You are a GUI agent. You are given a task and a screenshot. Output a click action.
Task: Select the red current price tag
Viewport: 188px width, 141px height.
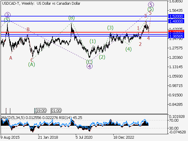click(175, 32)
